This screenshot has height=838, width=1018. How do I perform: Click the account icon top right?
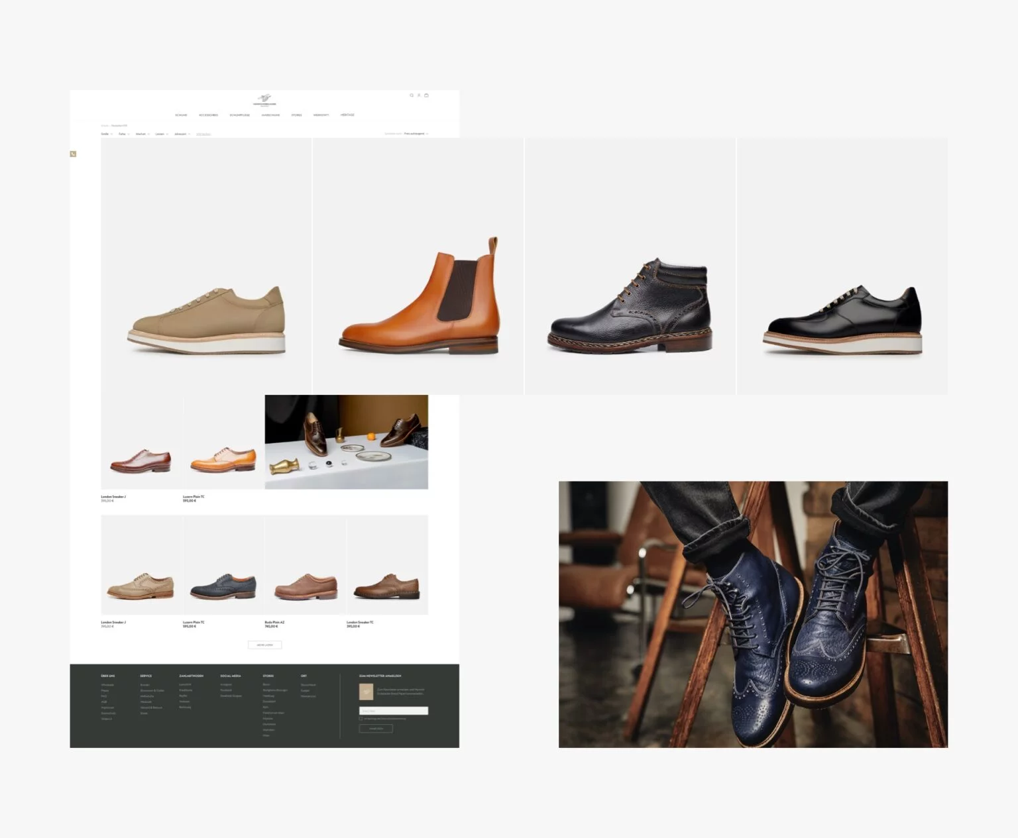coord(419,95)
